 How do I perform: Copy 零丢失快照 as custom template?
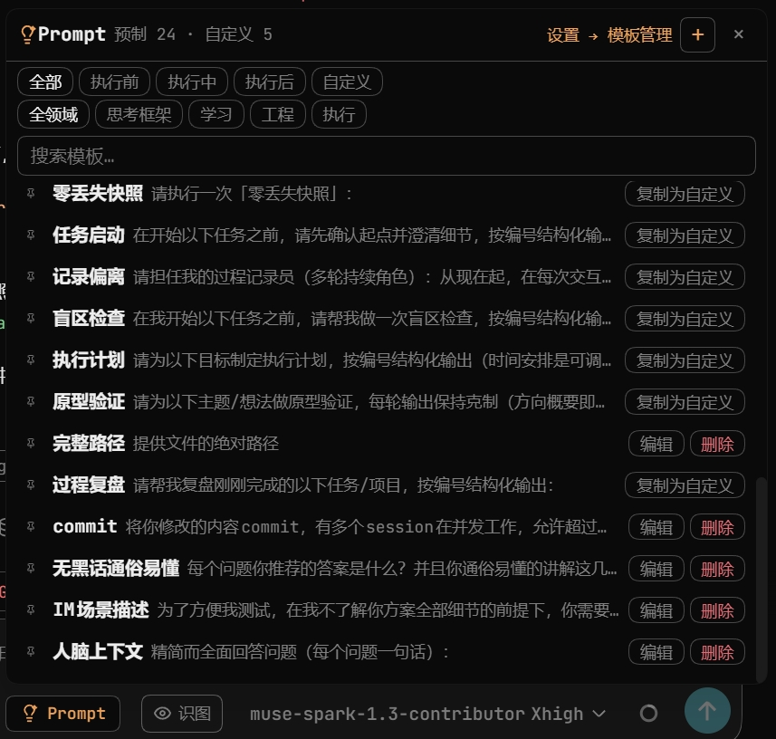685,194
